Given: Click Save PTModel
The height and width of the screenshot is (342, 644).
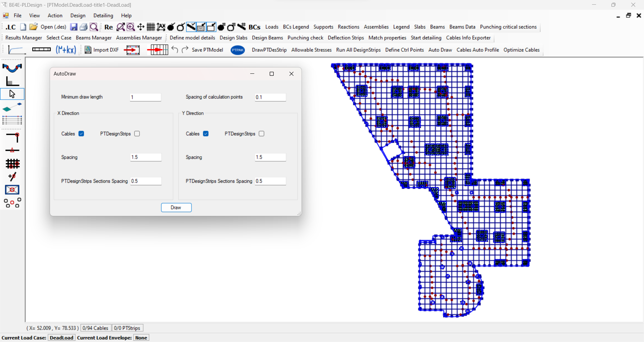Looking at the screenshot, I should (x=207, y=50).
